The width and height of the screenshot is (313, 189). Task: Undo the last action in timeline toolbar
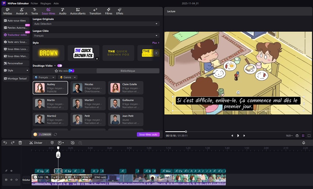point(5,143)
